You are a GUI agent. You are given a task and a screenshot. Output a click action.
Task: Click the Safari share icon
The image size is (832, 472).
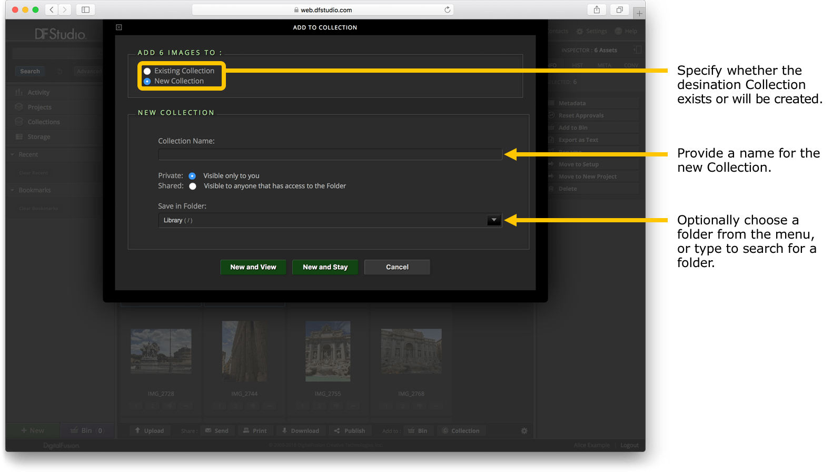(597, 9)
